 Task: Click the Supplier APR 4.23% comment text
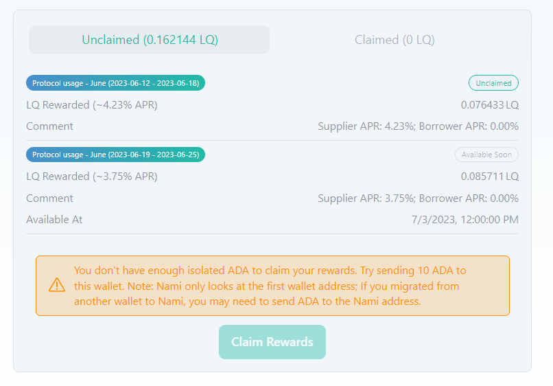tap(418, 126)
